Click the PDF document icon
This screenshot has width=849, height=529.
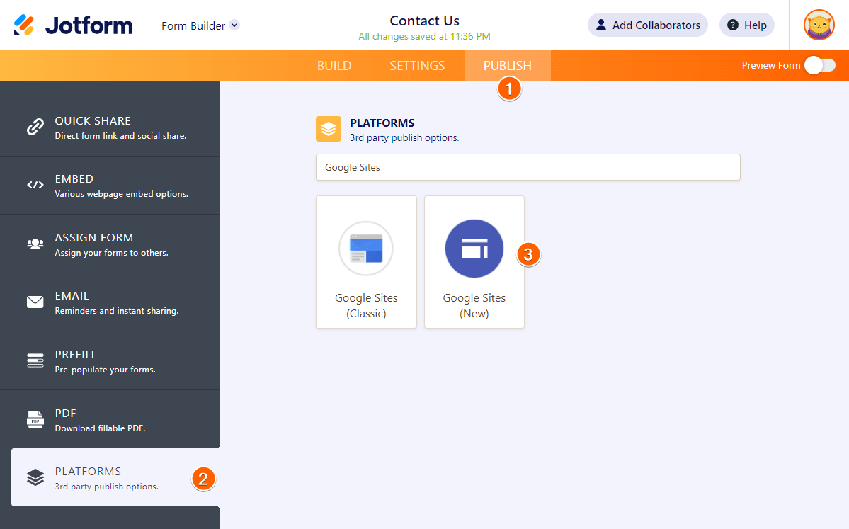[35, 419]
